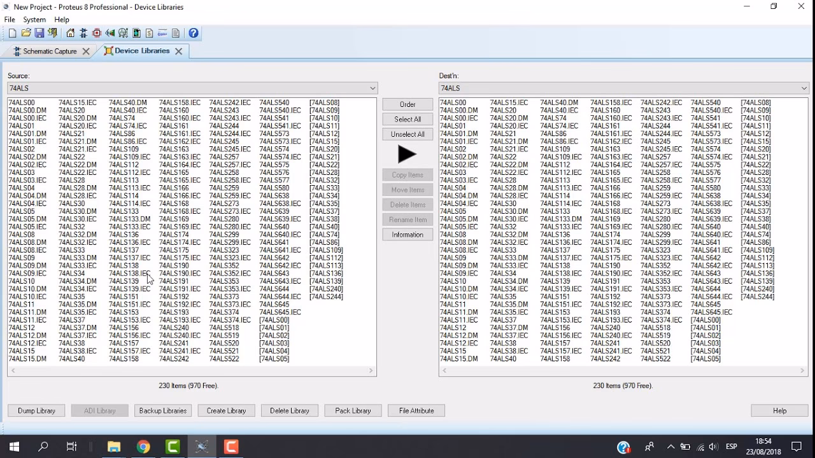Open Google Chrome from the Windows taskbar
This screenshot has width=815, height=458.
(143, 447)
